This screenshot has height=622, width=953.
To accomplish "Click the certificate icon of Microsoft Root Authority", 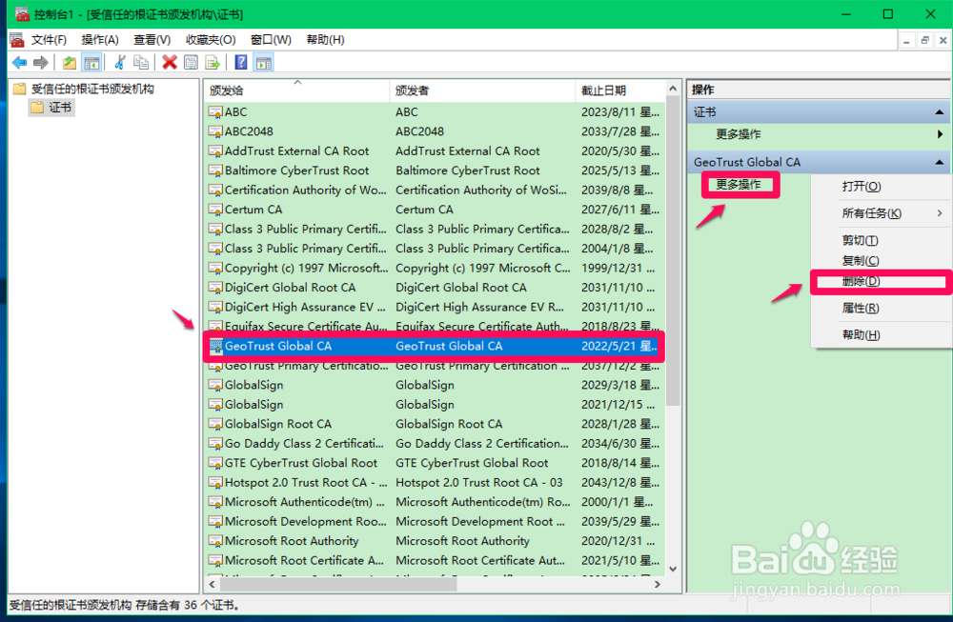I will point(215,541).
